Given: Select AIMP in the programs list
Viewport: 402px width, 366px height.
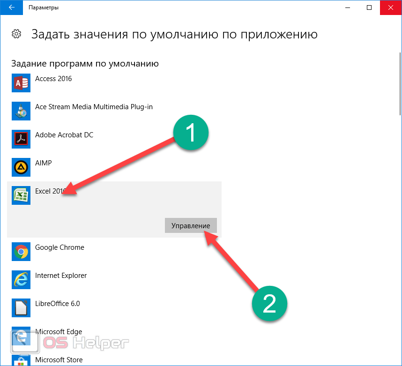Looking at the screenshot, I should pos(114,167).
